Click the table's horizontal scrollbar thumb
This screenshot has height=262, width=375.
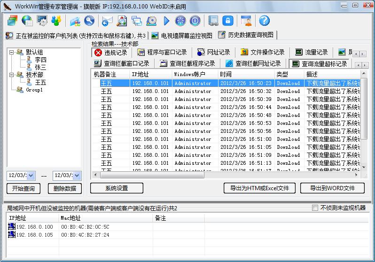(x=152, y=175)
